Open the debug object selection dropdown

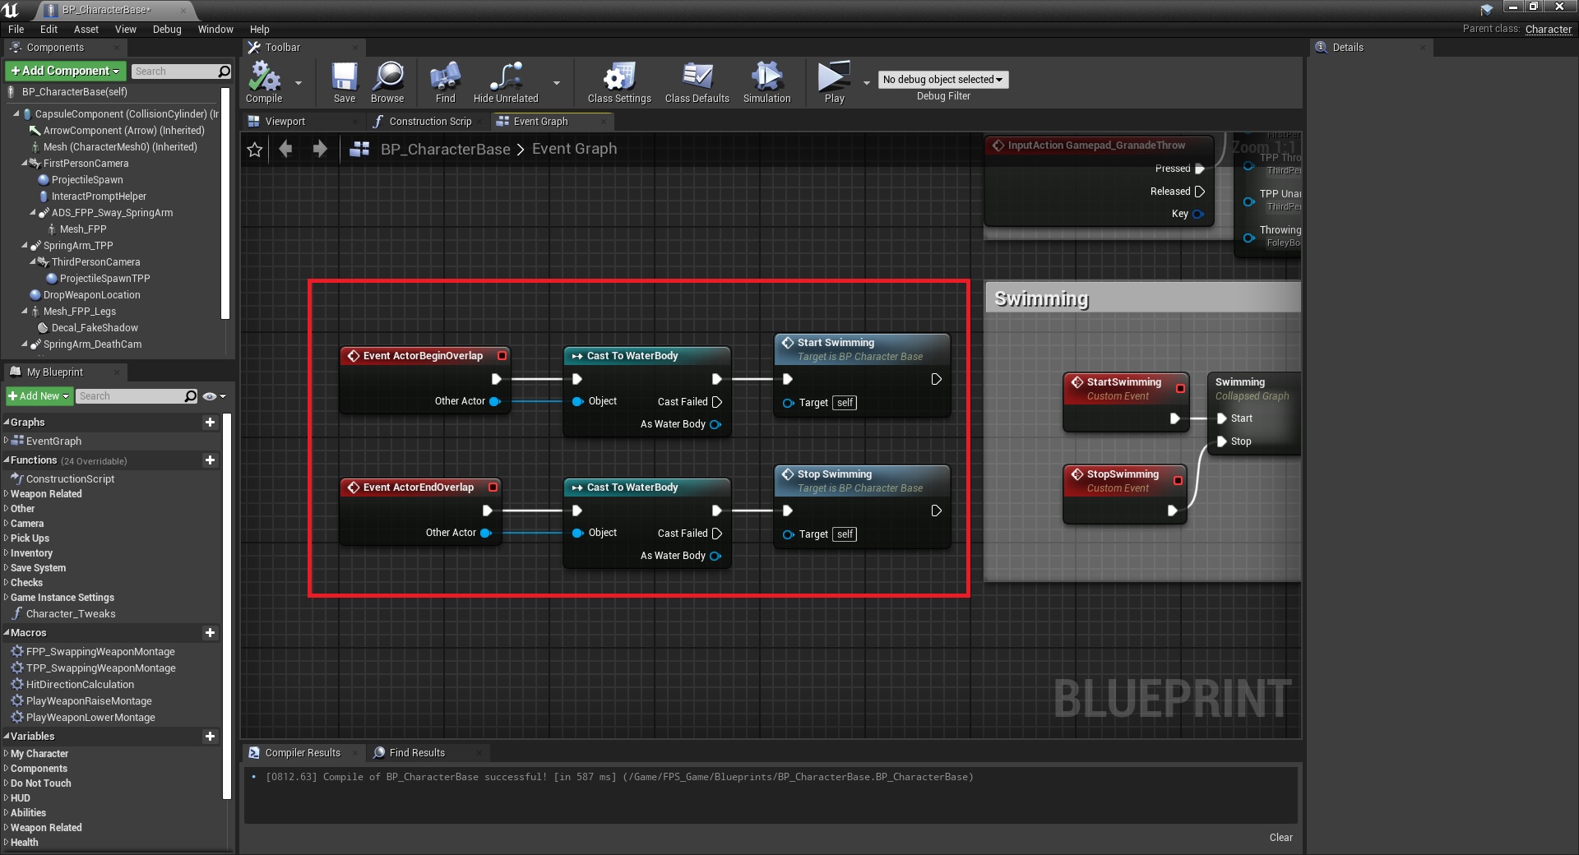(942, 80)
